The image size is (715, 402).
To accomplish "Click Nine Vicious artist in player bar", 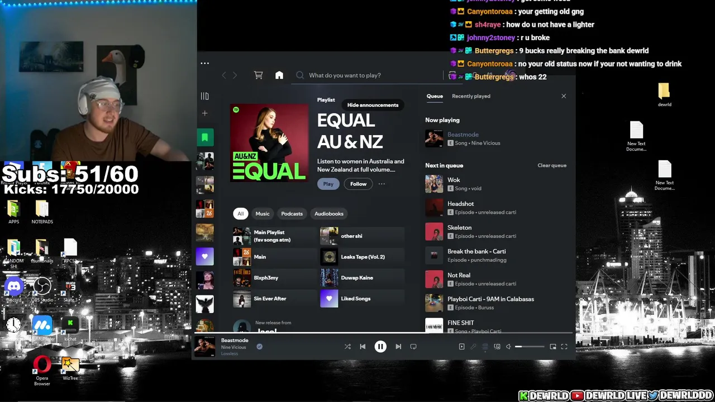I will [233, 347].
